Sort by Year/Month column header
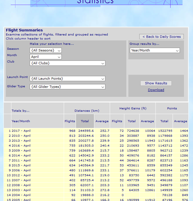 coord(21,121)
